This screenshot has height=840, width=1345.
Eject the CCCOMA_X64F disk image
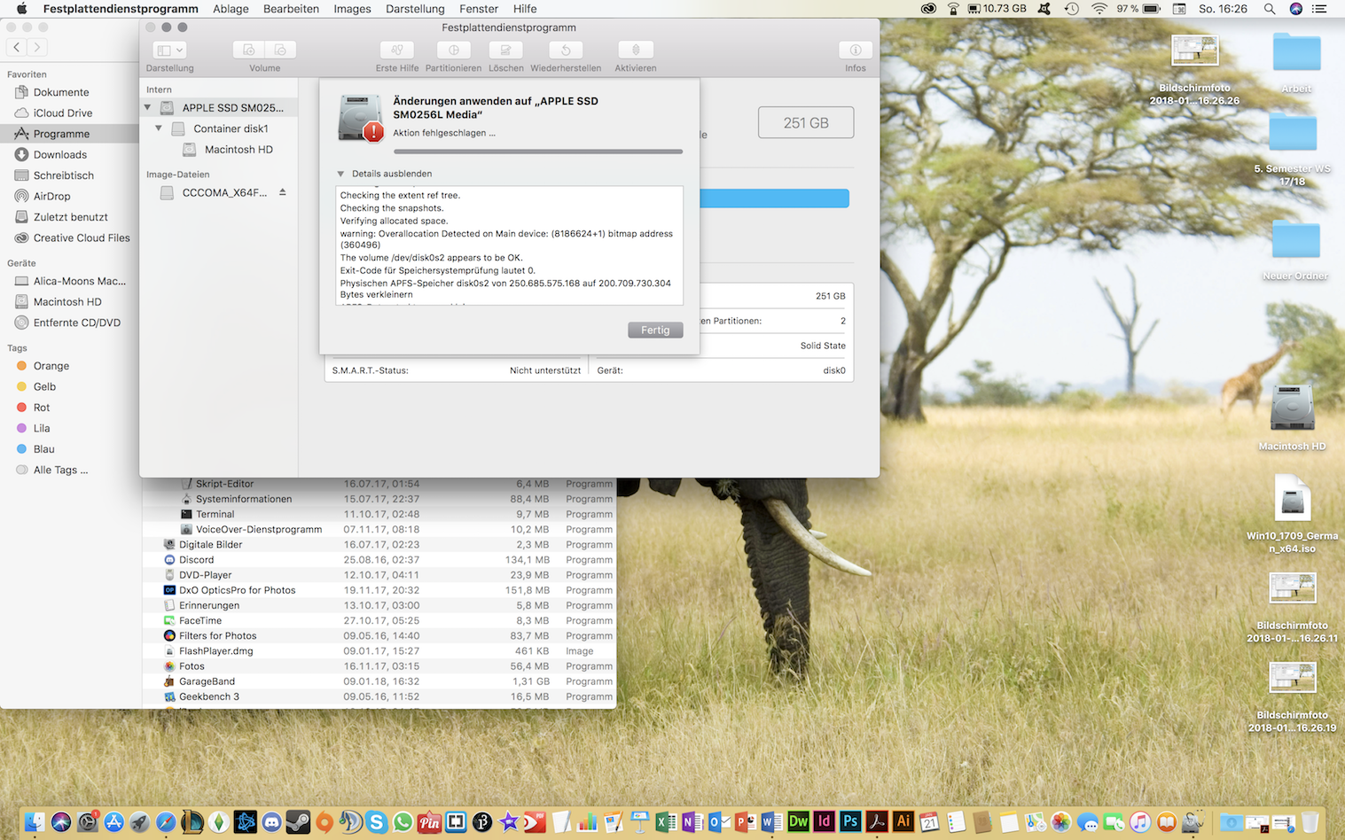[x=283, y=192]
